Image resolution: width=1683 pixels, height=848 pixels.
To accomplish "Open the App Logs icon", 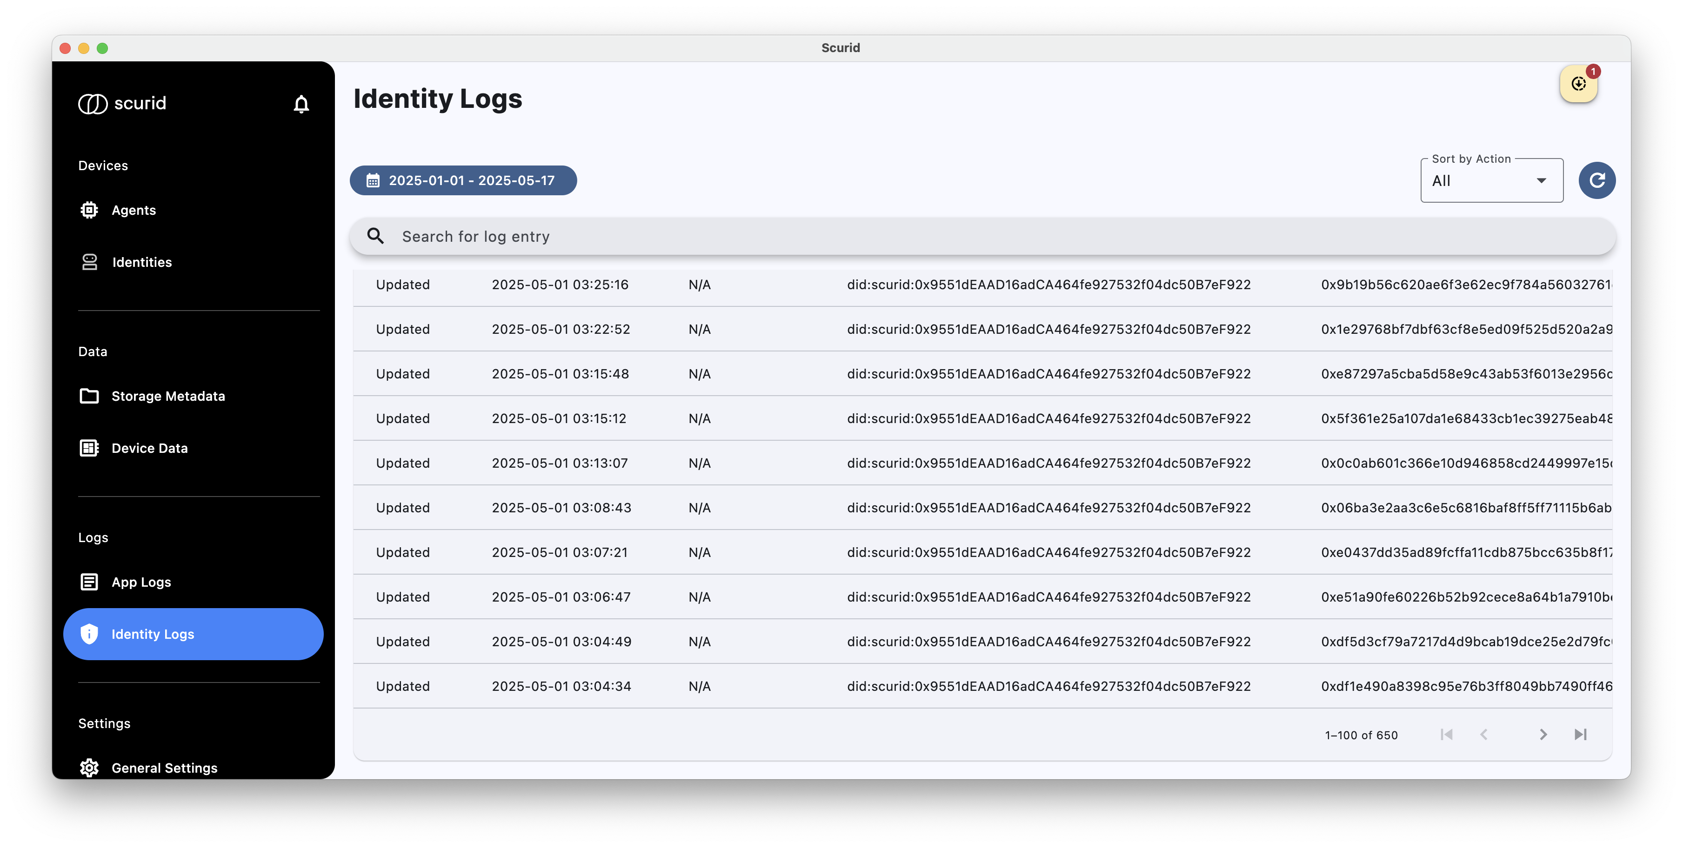I will point(89,582).
